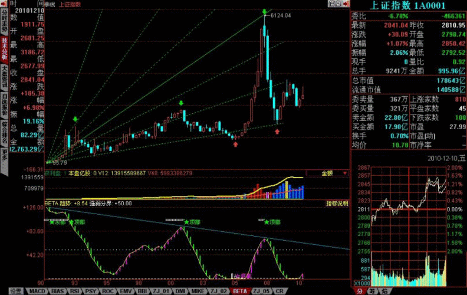Open the 大盘资讯 side tab
467x295 pixels.
4,77
